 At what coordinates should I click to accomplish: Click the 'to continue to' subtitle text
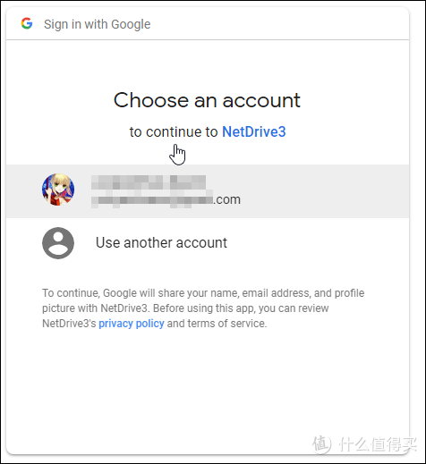(x=174, y=131)
